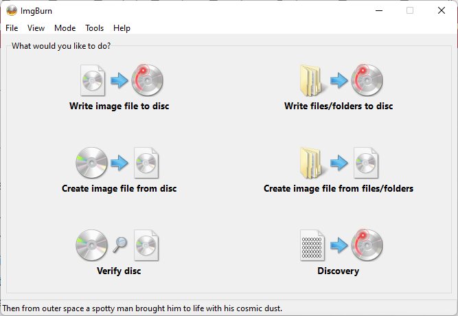The image size is (458, 316).
Task: Open the Mode menu
Action: 65,28
